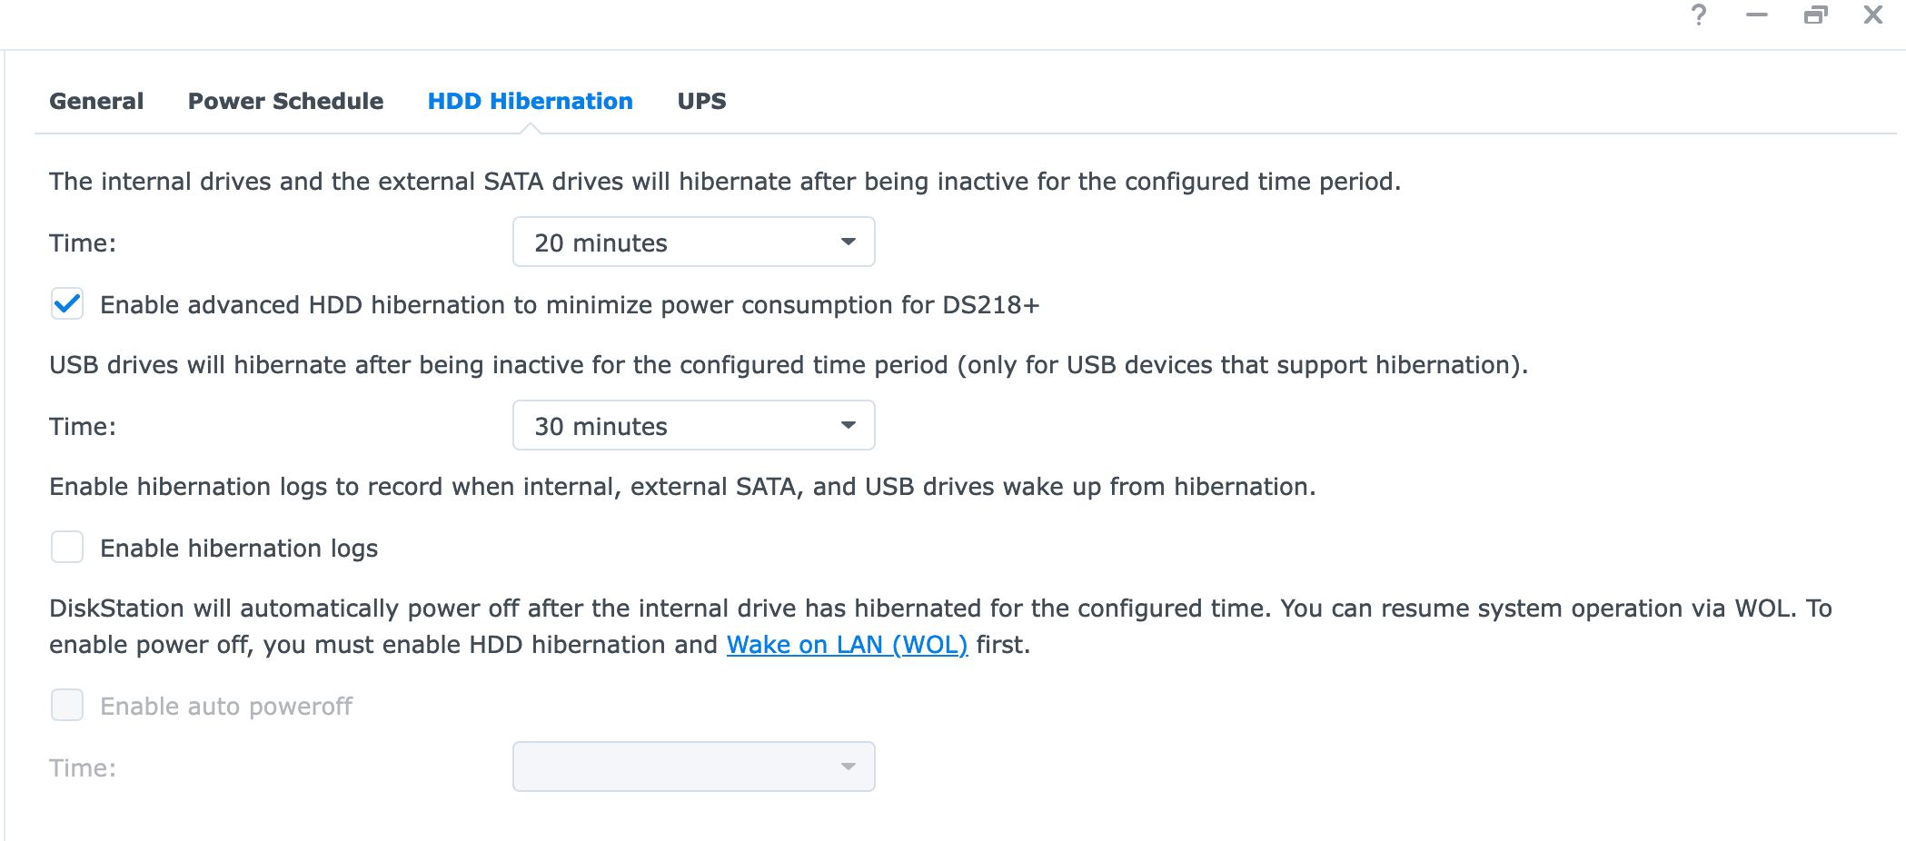Restore the window size via title bar icon

click(1815, 15)
